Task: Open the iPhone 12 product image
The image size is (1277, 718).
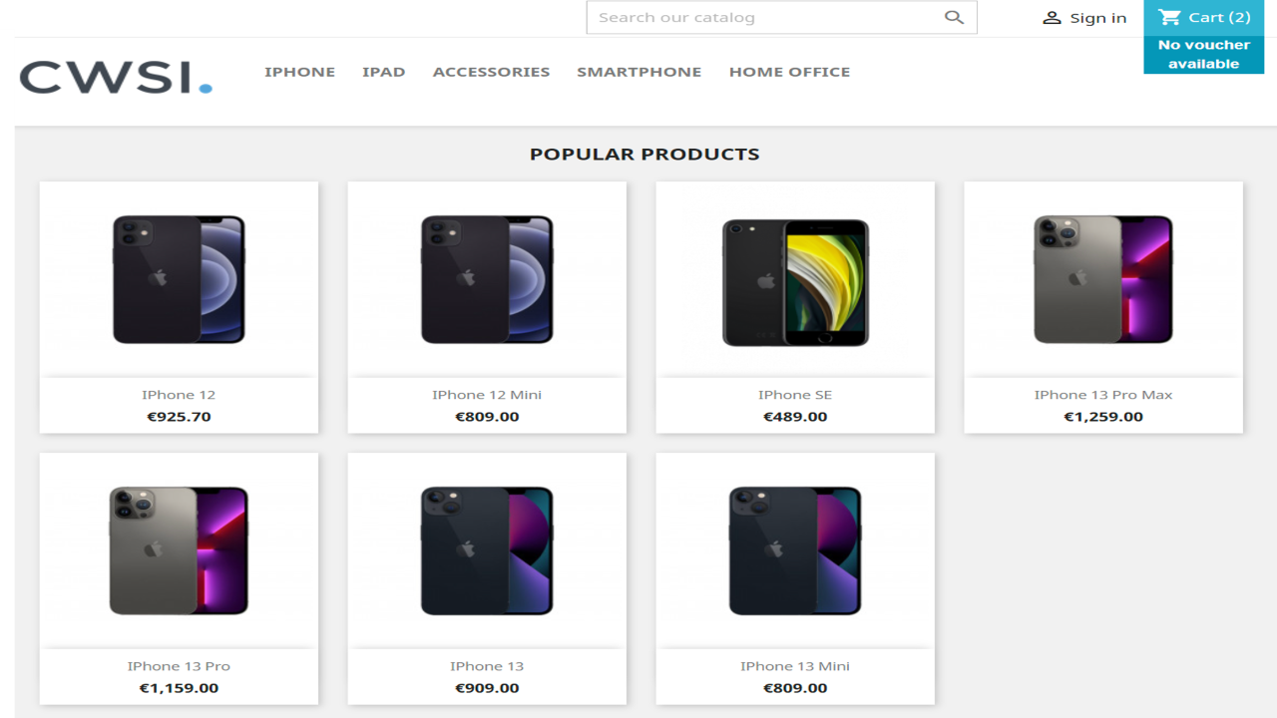Action: [x=179, y=279]
